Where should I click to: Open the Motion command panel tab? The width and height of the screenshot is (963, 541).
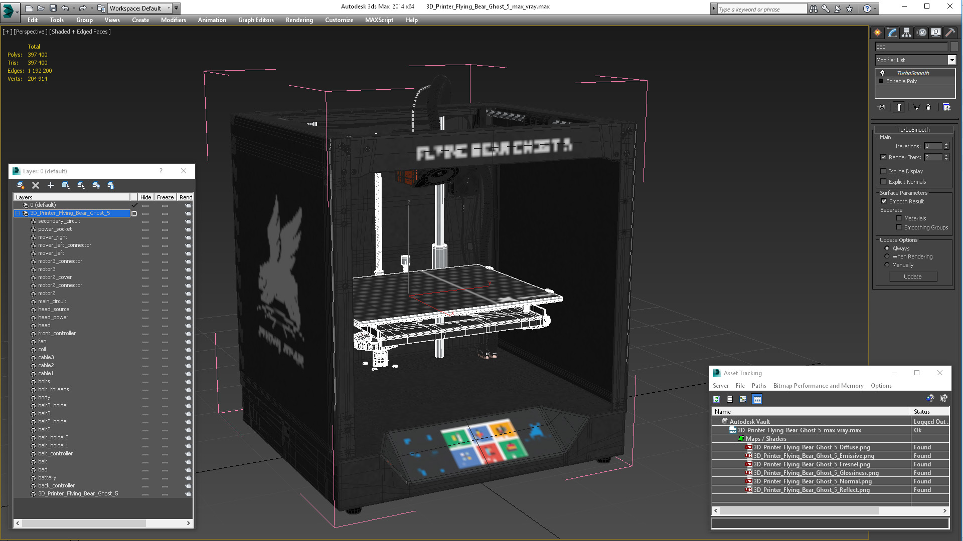921,33
